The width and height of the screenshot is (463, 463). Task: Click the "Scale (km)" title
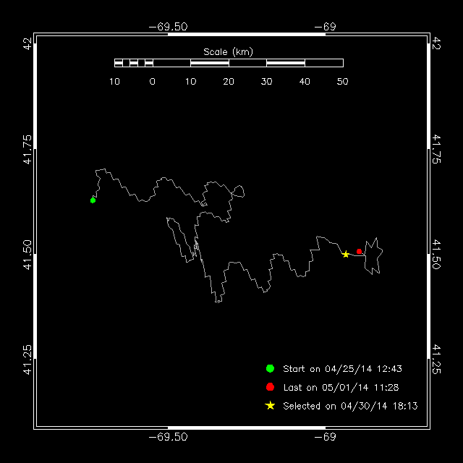[228, 51]
